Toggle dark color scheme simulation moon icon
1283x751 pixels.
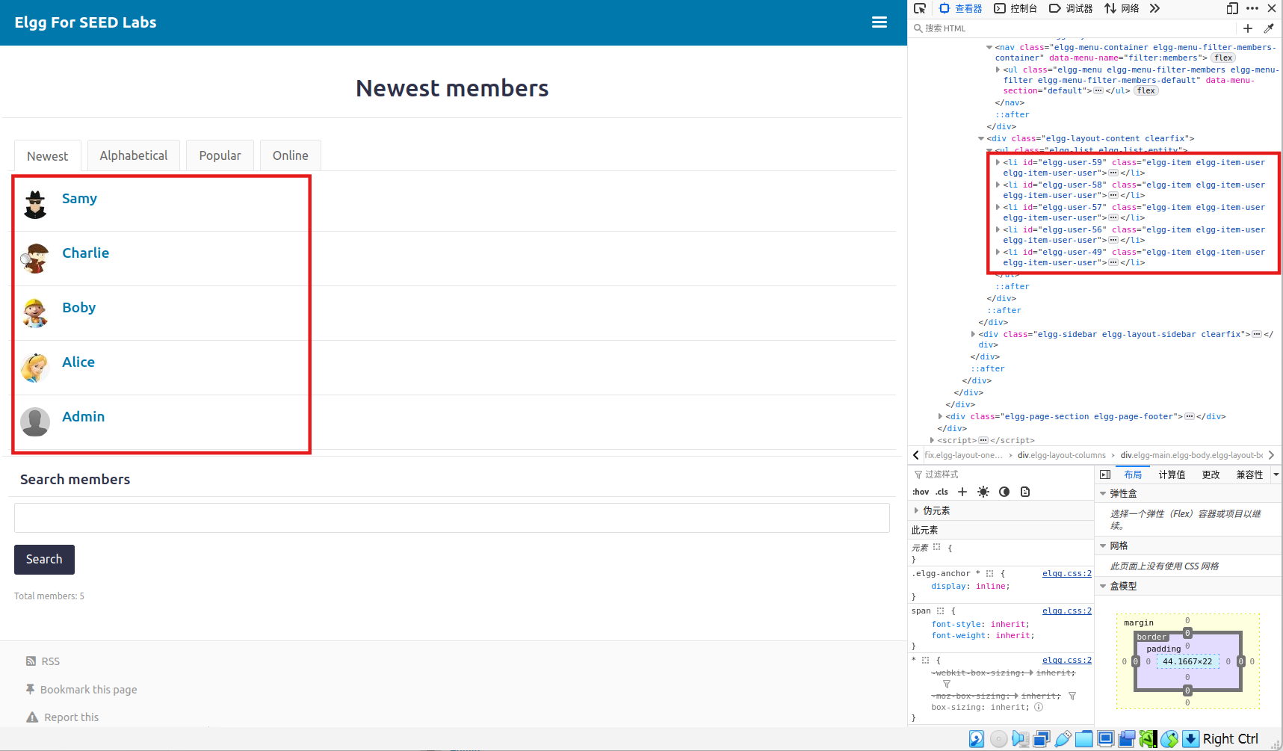point(1004,492)
